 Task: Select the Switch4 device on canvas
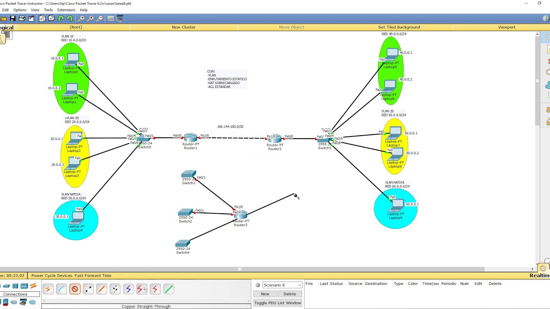coord(183,244)
